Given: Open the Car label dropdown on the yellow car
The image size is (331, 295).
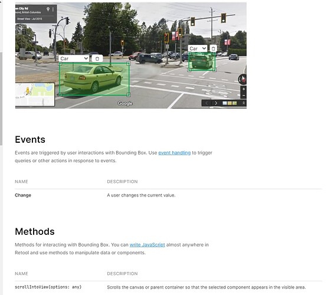Looking at the screenshot, I should coord(74,58).
